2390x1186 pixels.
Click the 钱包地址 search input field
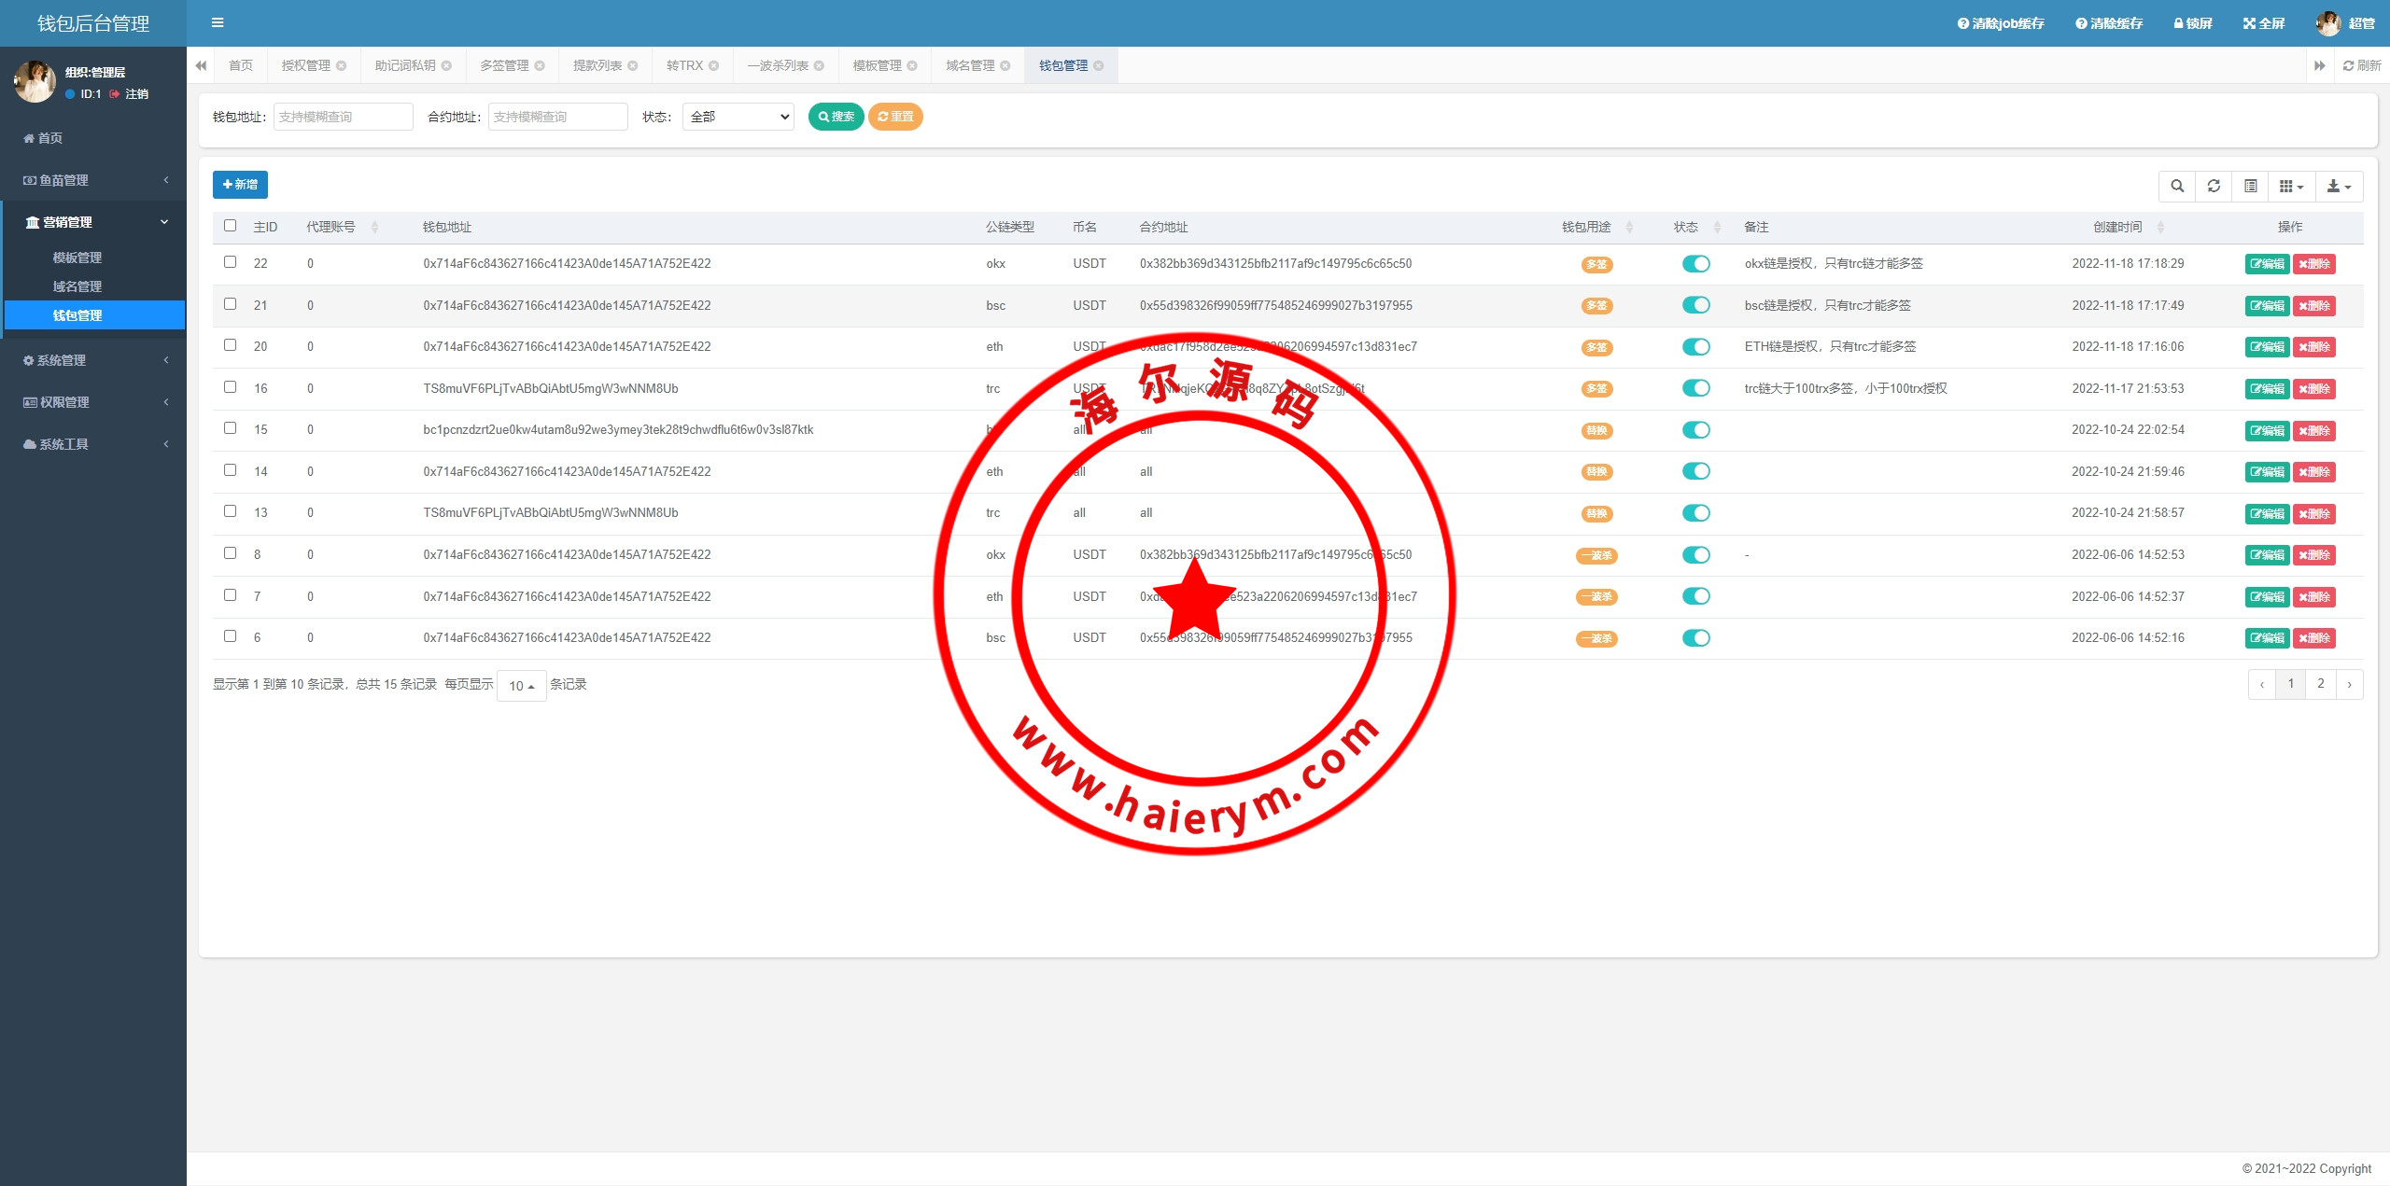[343, 117]
